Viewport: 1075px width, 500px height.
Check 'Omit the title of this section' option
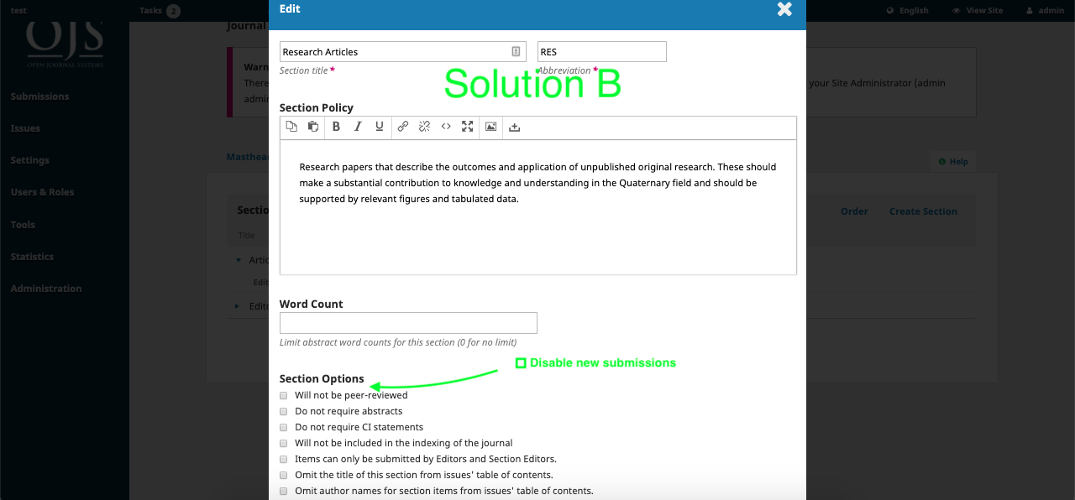[284, 475]
